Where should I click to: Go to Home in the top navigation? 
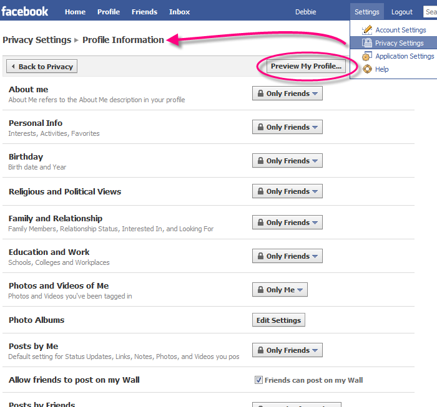[x=76, y=12]
